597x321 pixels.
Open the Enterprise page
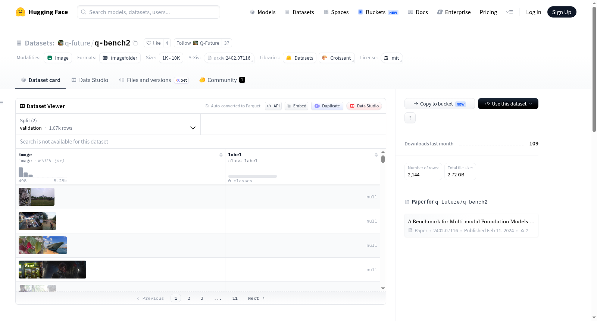tap(454, 12)
